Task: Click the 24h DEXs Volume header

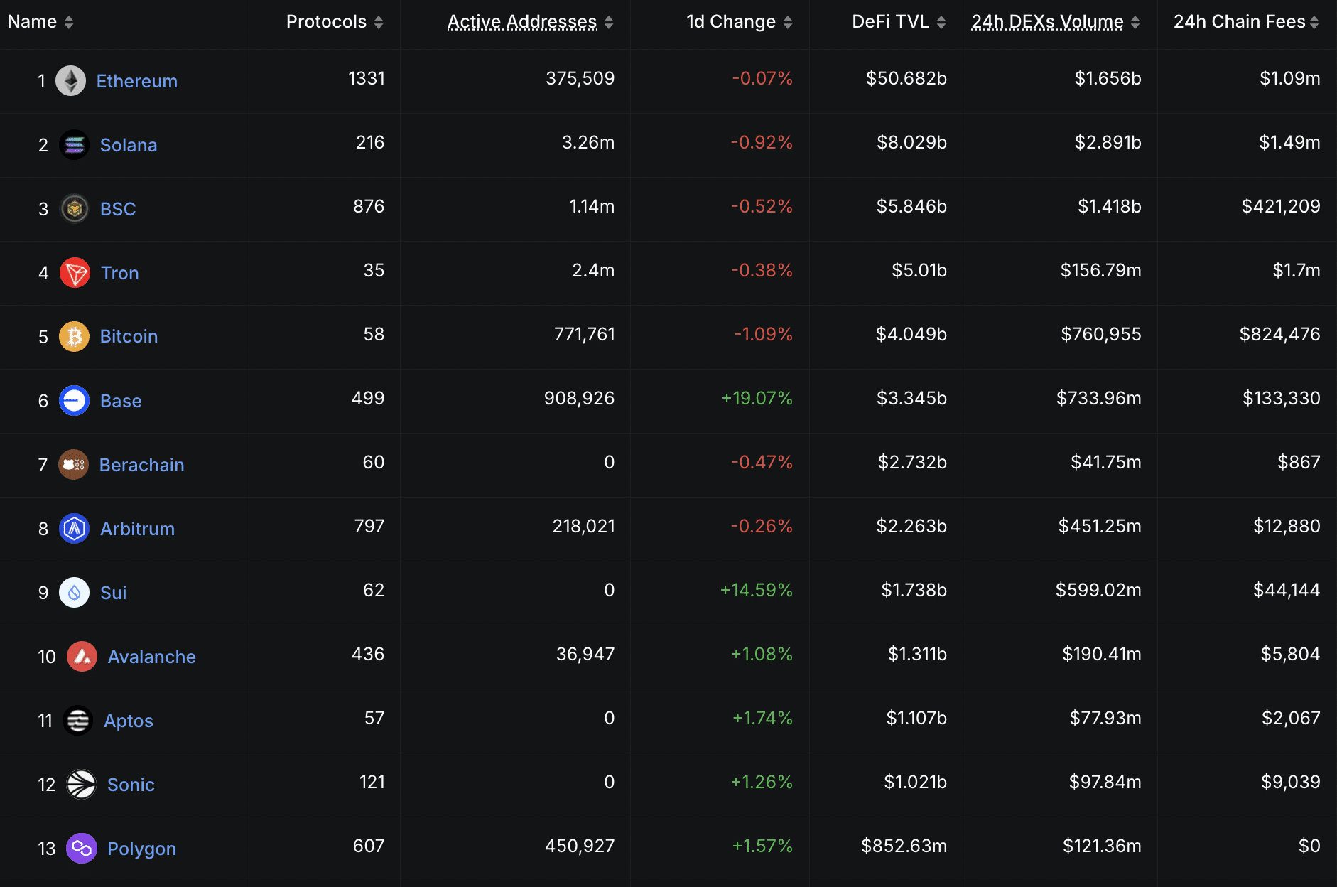Action: [1047, 22]
